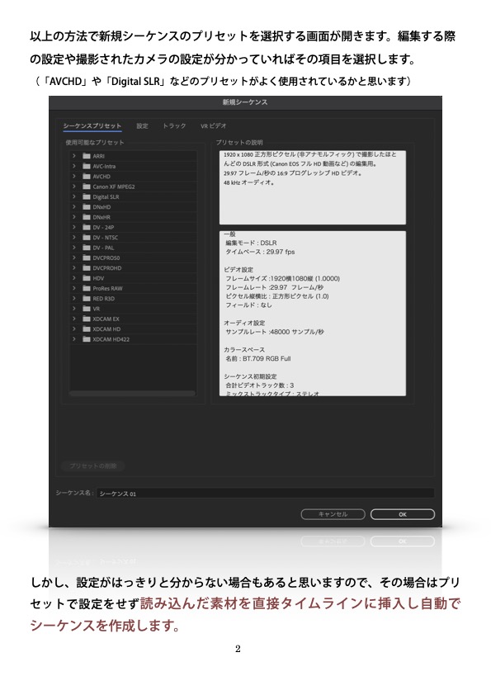The height and width of the screenshot is (695, 491).
Task: Click the 名前 : BT.709 RGB Full text
Action: tap(258, 358)
